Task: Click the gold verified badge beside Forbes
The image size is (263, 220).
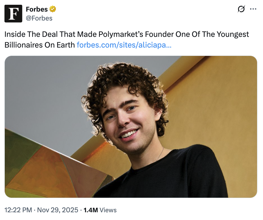Action: [53, 9]
